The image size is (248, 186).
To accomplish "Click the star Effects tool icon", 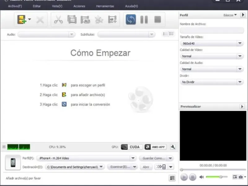I will pos(99,20).
